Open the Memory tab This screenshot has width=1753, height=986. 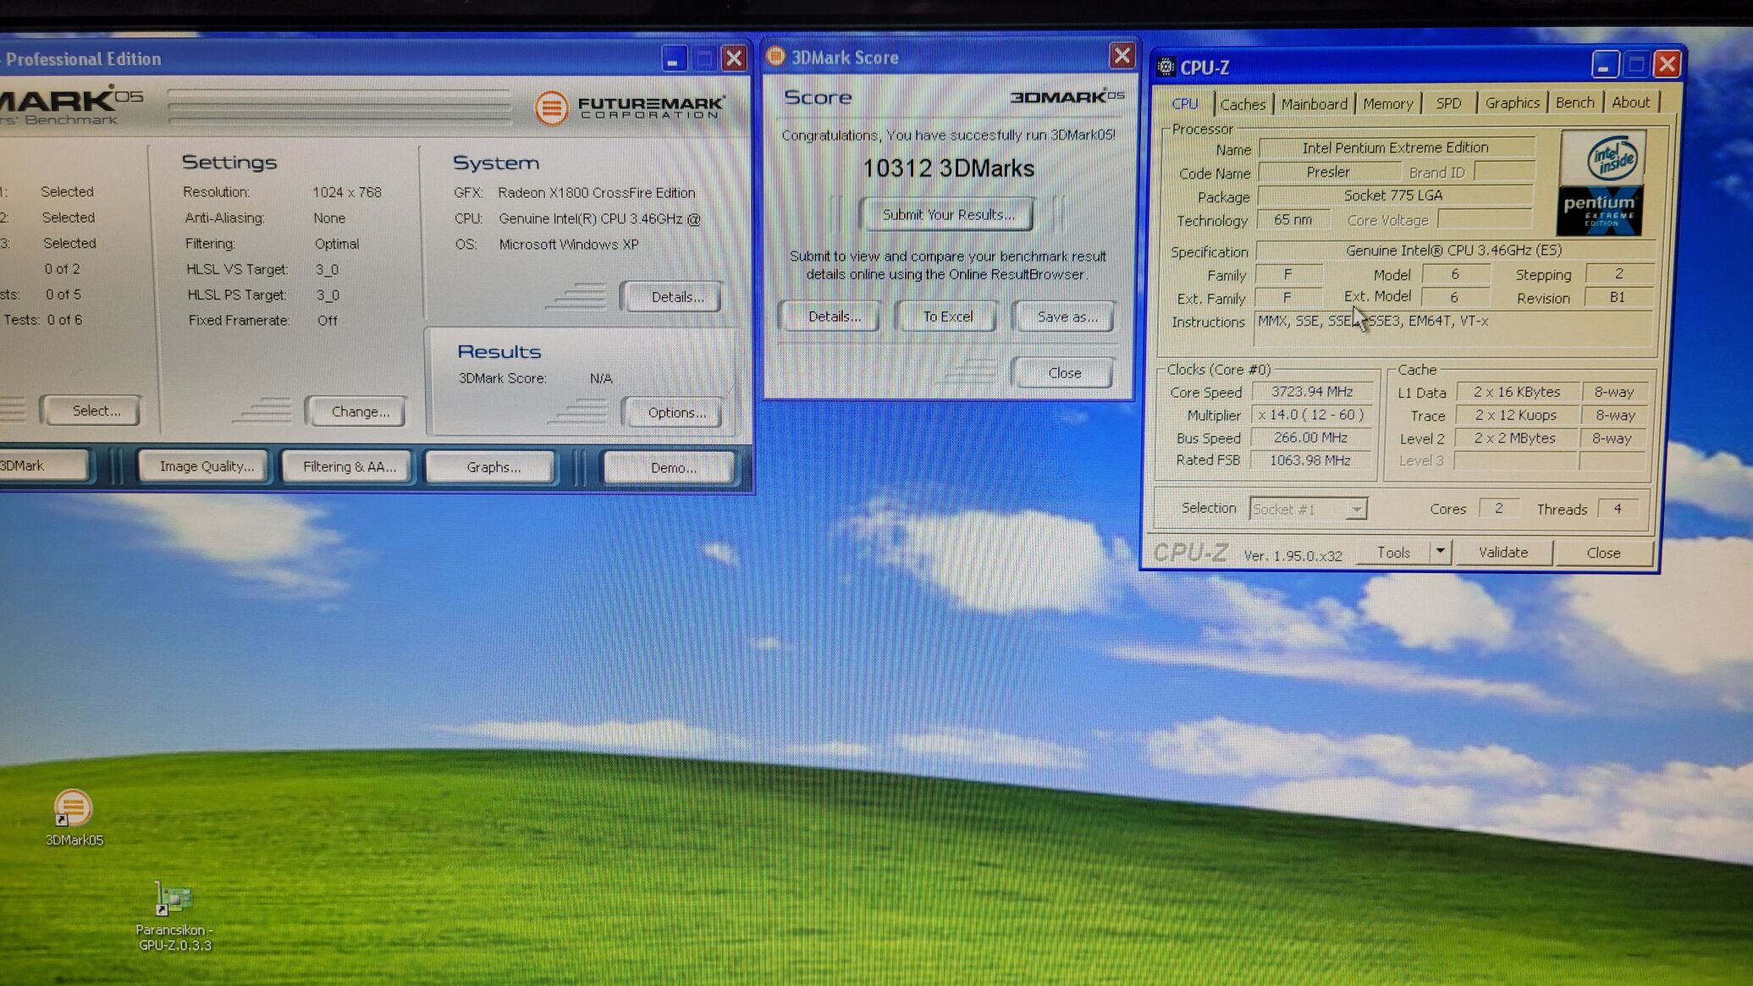click(1387, 104)
